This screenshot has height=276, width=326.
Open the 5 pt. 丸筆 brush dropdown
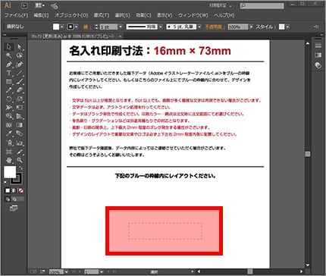tap(199, 27)
